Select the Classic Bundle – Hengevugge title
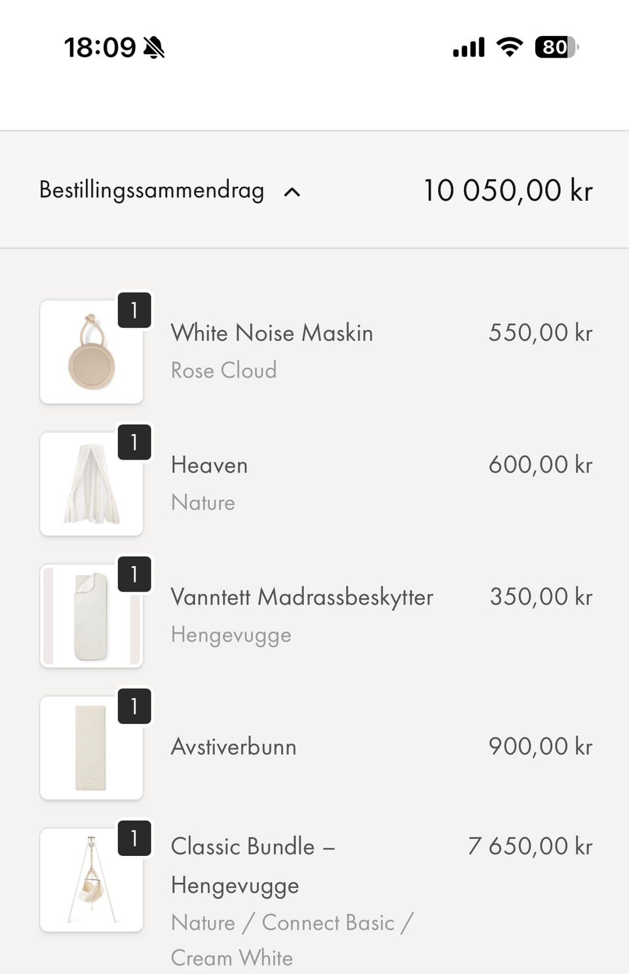This screenshot has height=974, width=629. (x=253, y=865)
